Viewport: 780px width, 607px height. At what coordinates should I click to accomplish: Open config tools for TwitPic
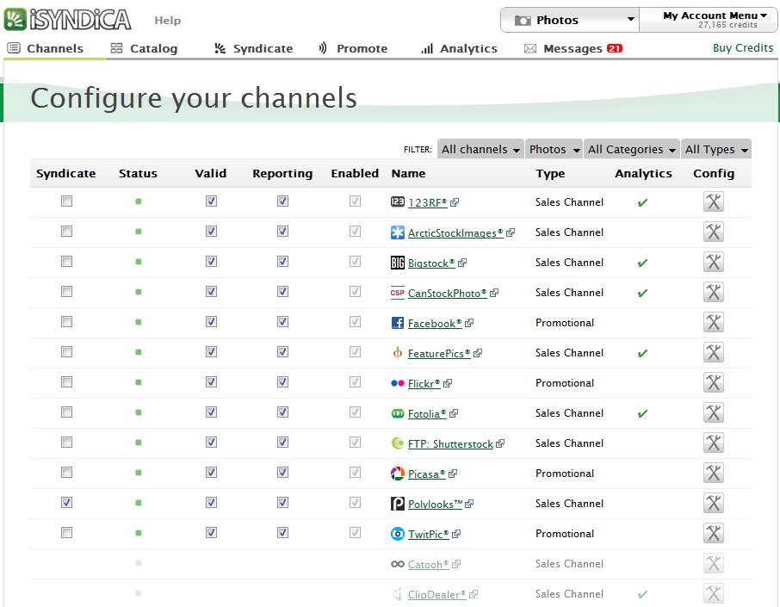pyautogui.click(x=714, y=533)
